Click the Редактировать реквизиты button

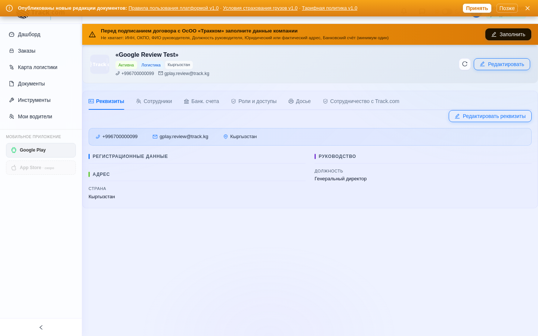pyautogui.click(x=490, y=116)
